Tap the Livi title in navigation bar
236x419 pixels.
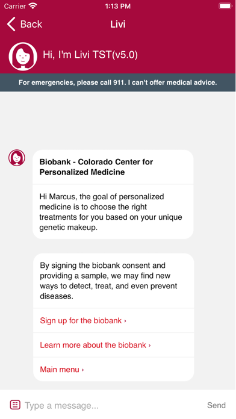click(x=118, y=24)
